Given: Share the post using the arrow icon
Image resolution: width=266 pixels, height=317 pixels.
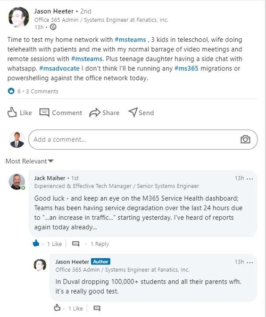Looking at the screenshot, I should [95, 113].
